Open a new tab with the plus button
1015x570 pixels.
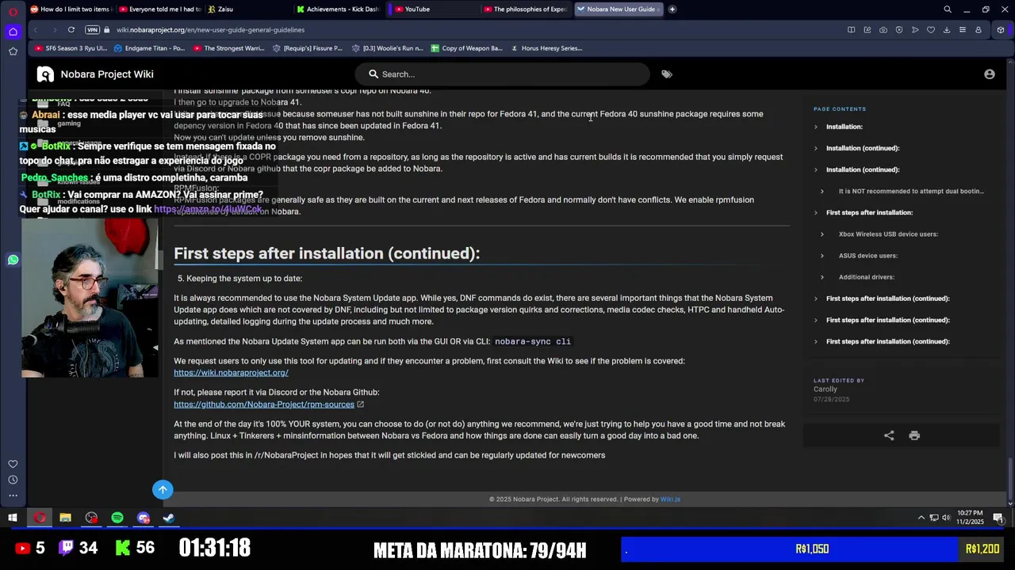(x=672, y=9)
